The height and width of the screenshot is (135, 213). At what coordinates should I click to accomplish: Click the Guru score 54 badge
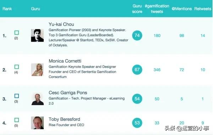click(137, 99)
